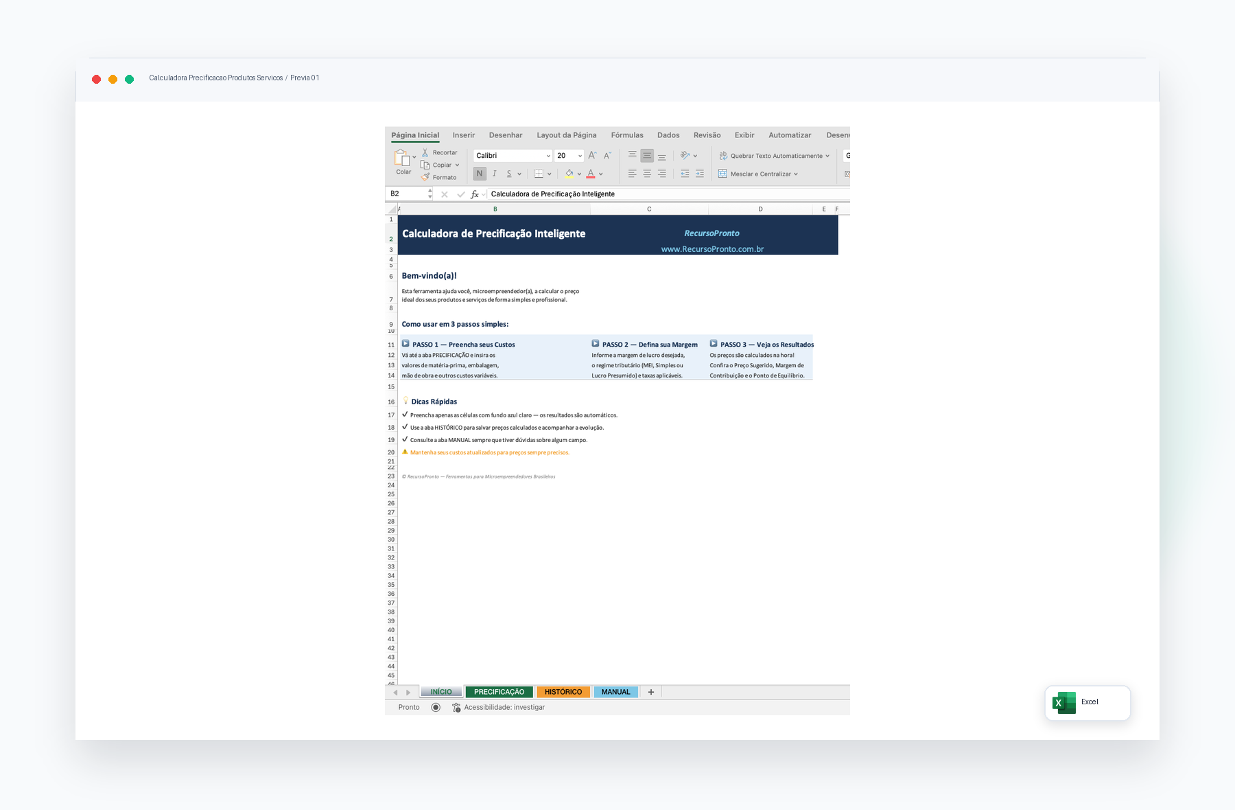Decrease font size with the smaller A icon

[607, 156]
